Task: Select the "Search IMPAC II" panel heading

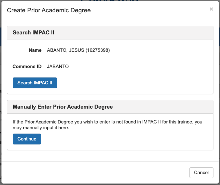Action: click(x=33, y=33)
